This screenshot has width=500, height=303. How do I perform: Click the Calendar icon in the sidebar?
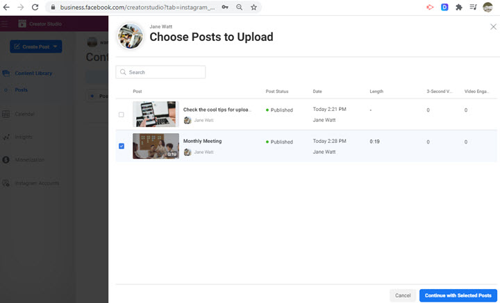(6, 114)
